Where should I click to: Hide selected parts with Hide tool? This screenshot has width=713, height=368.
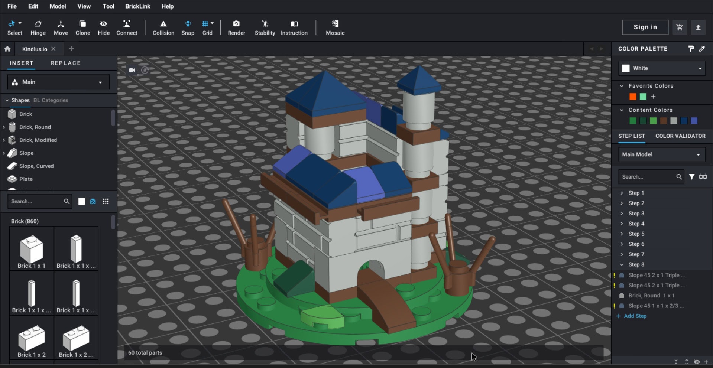tap(104, 27)
